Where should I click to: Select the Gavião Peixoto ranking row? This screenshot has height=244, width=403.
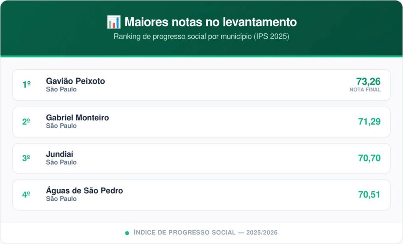pos(201,85)
